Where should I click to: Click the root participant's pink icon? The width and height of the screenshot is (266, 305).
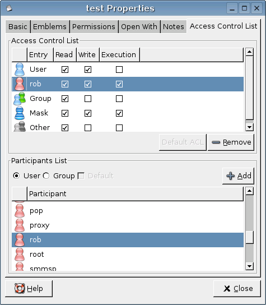click(20, 255)
